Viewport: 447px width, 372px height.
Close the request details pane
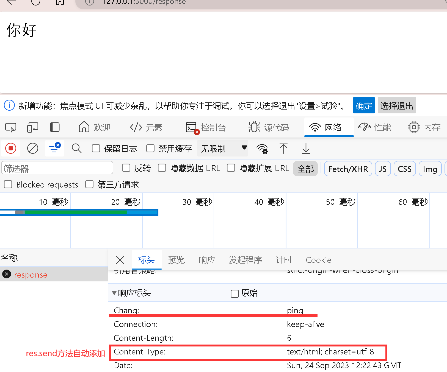(120, 260)
